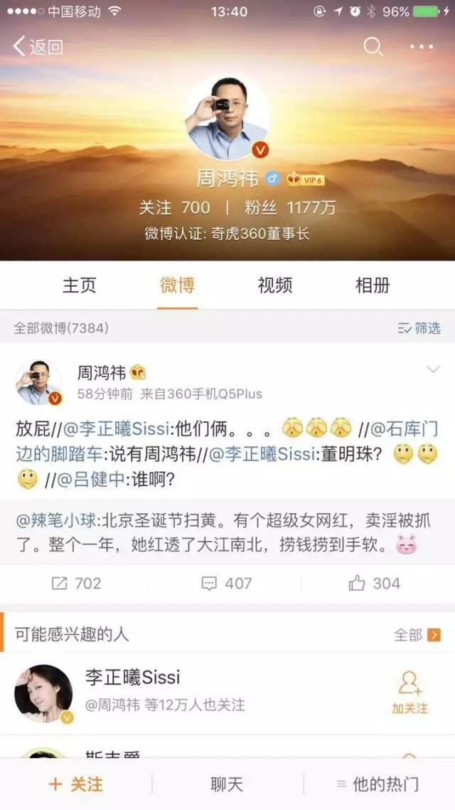Screen dimensions: 455x810
Task: Open 全部 arrow for suggested people
Action: [x=417, y=634]
